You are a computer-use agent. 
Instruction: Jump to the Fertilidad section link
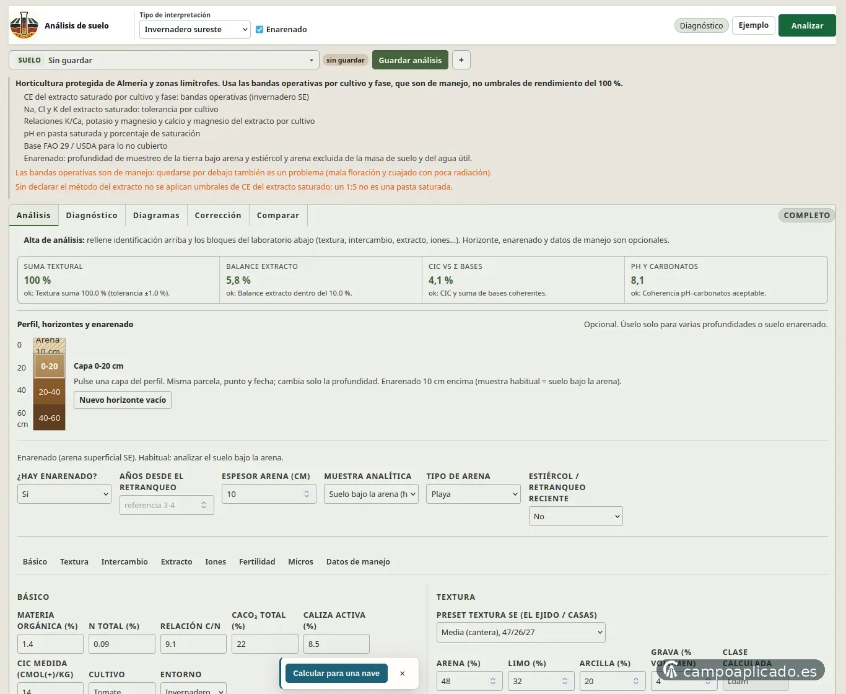[x=257, y=561]
